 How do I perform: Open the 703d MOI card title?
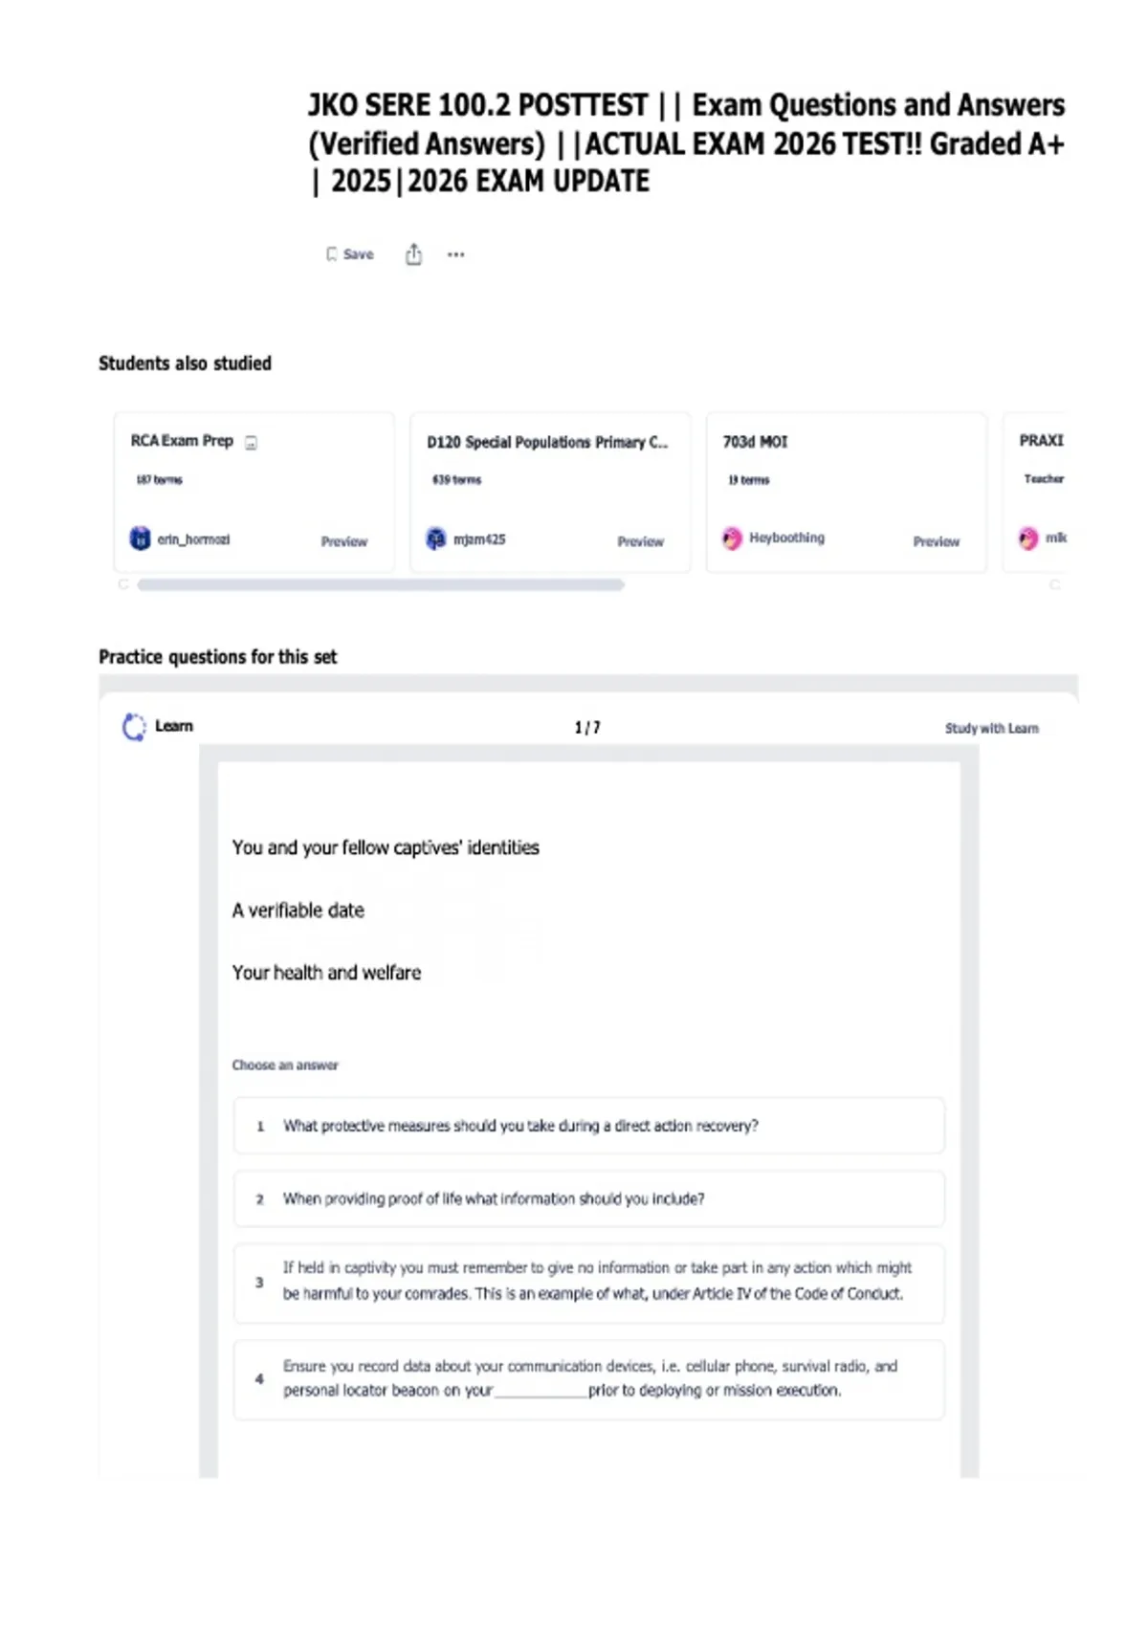click(x=755, y=442)
